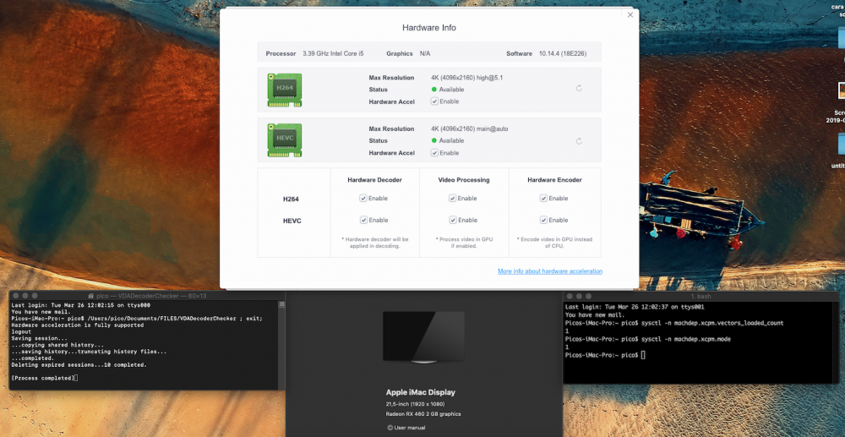This screenshot has height=437, width=845.
Task: Click the 'Hardware Decoder' column header
Action: click(x=374, y=180)
